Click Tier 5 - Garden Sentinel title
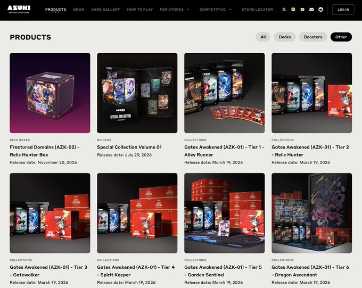Screen dimensions: 362x288 [x=223, y=271]
